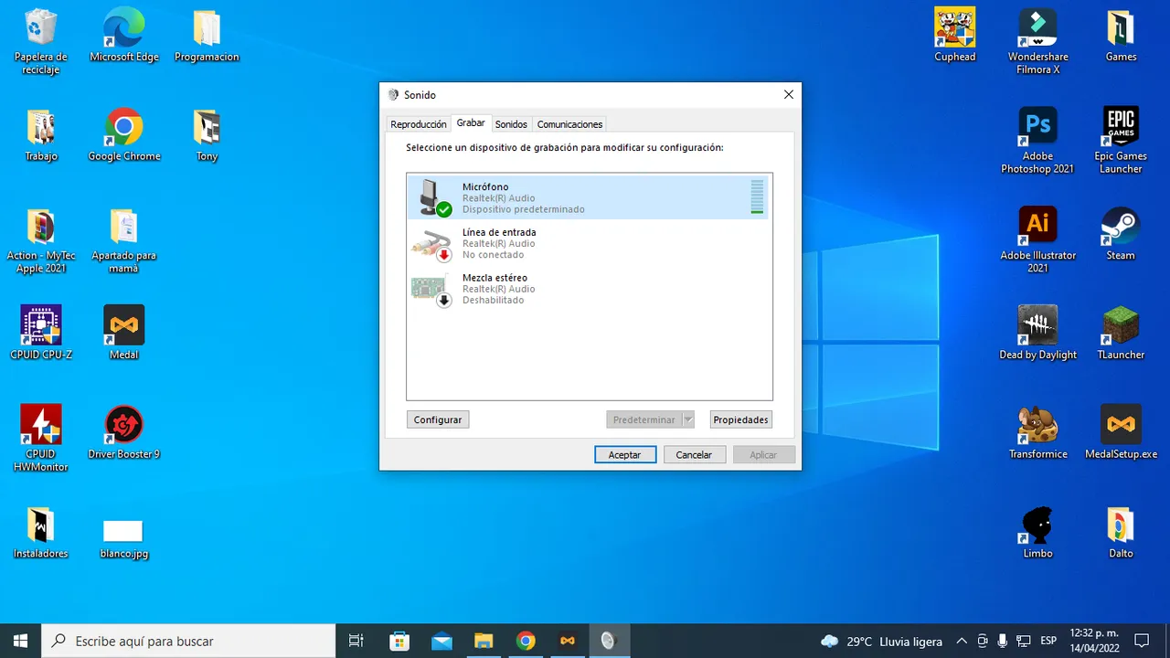Select the blanco.jpg file icon
Viewport: 1170px width, 658px height.
124,537
